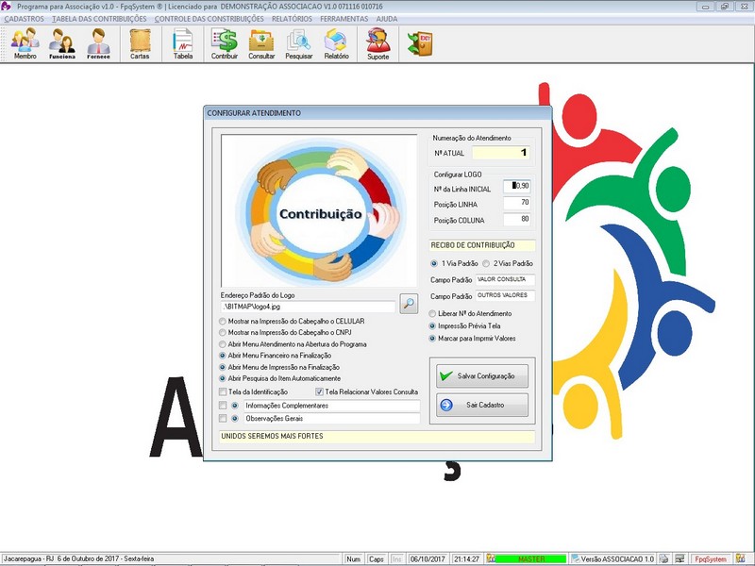Image resolution: width=755 pixels, height=566 pixels.
Task: Open the FERRAMENTAS menu
Action: click(344, 19)
